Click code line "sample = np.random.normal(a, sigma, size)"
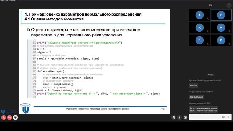The image size is (233, 131). (68, 59)
